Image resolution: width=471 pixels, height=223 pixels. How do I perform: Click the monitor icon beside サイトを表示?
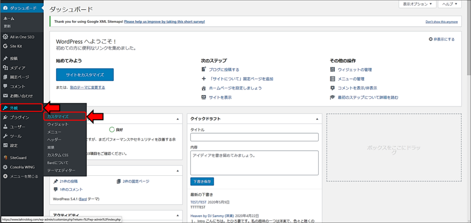pos(204,97)
